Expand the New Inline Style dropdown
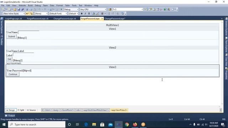The width and height of the screenshot is (228, 128). coord(24,14)
